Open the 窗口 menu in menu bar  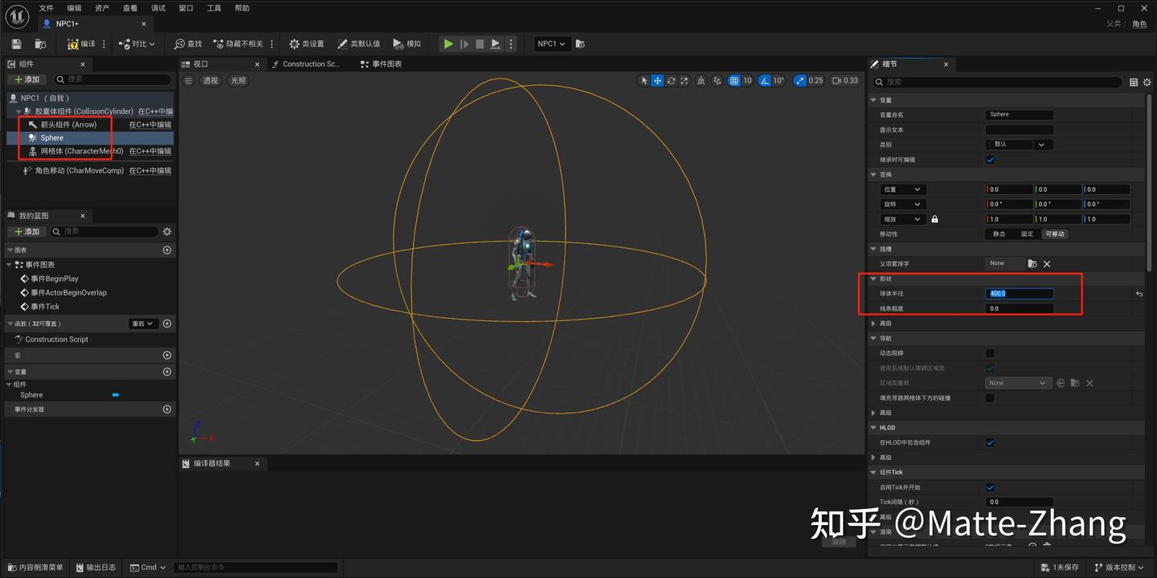click(x=186, y=8)
